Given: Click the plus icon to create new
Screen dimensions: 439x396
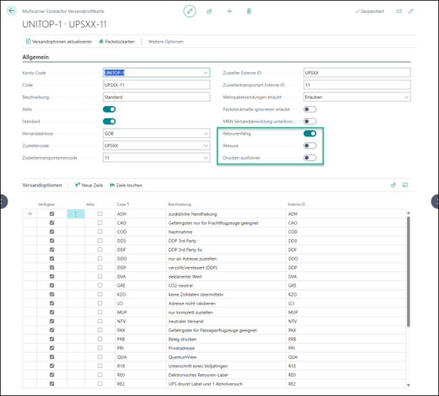Looking at the screenshot, I should [x=229, y=12].
